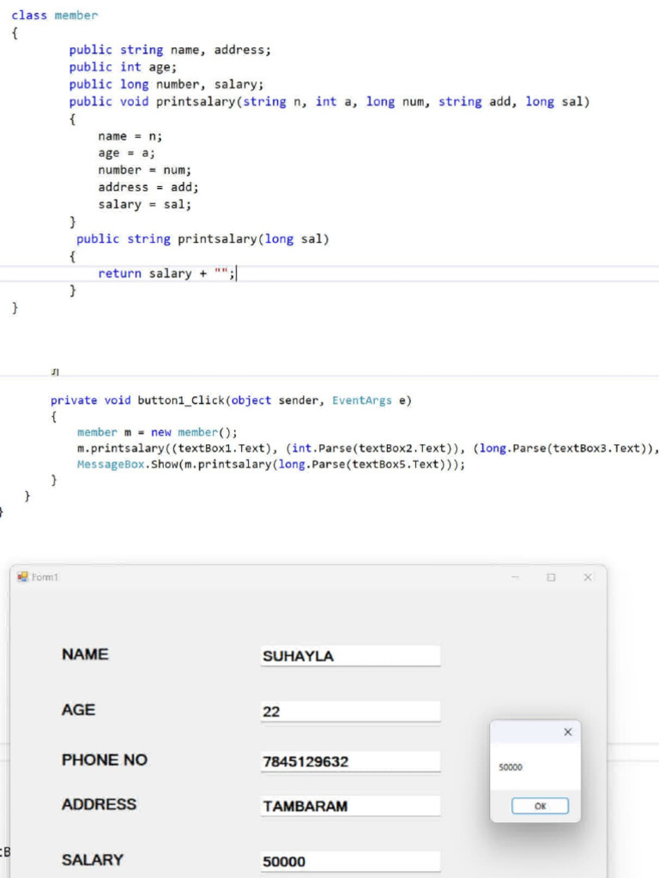Viewport: 659px width, 878px height.
Task: Click the SALARY label on the form
Action: [x=92, y=859]
